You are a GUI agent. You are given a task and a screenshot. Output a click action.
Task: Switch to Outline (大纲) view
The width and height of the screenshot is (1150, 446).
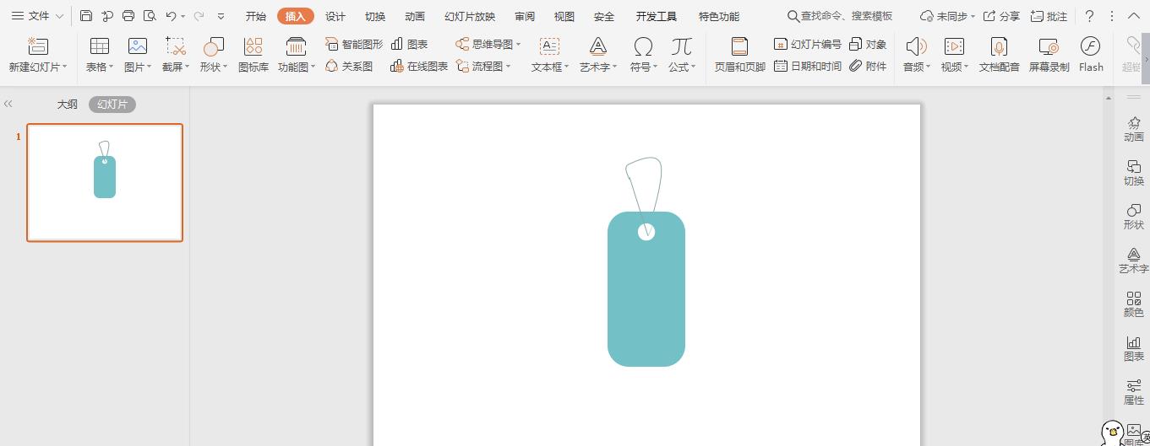pos(67,105)
